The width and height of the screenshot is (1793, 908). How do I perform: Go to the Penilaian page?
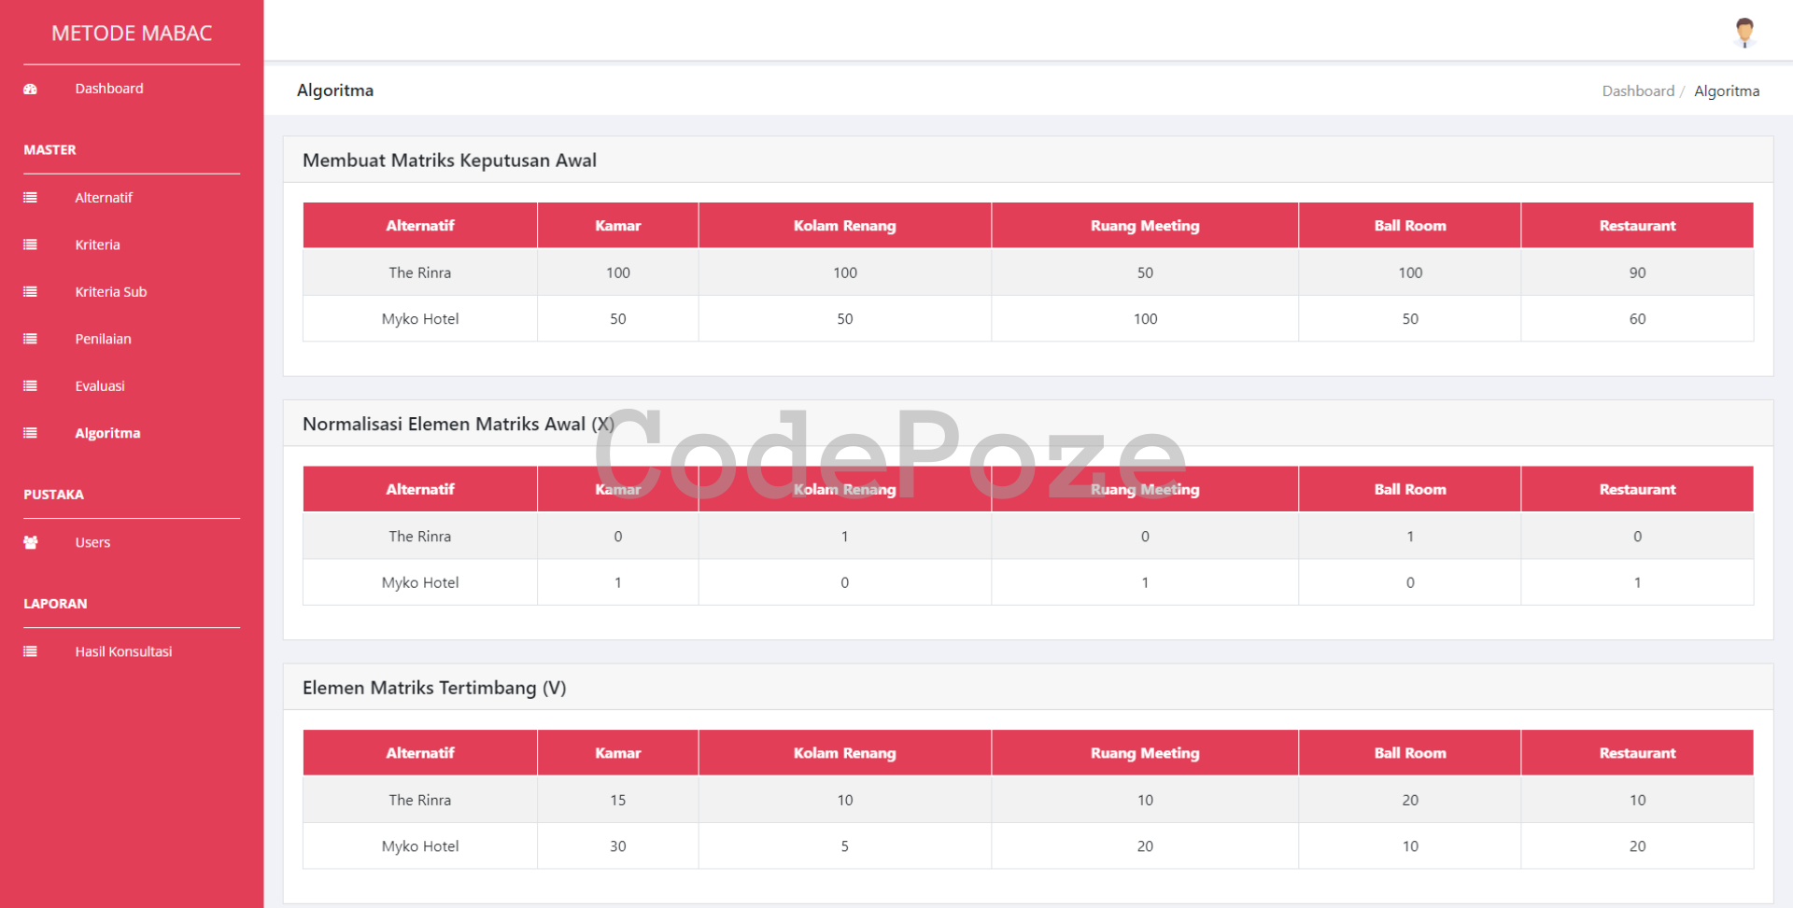point(103,339)
